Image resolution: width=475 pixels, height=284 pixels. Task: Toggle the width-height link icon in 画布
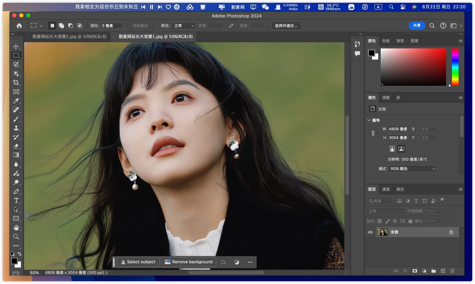pos(373,133)
